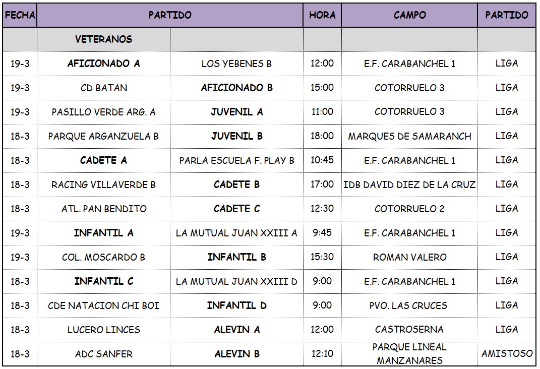Select the LOS YEBENES B cell
540x369 pixels.
(x=236, y=64)
